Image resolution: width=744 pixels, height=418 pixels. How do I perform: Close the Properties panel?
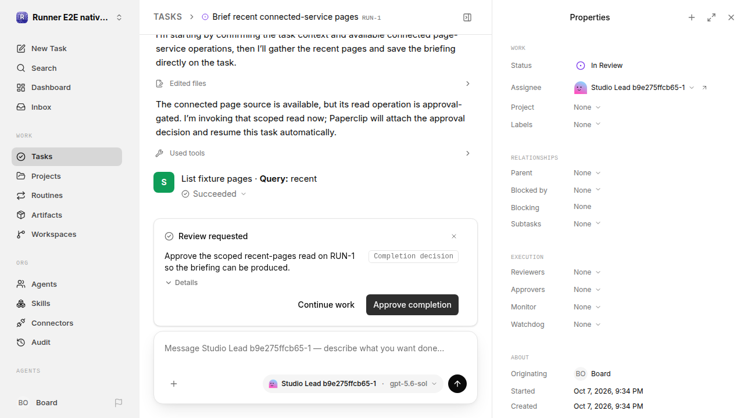point(731,17)
